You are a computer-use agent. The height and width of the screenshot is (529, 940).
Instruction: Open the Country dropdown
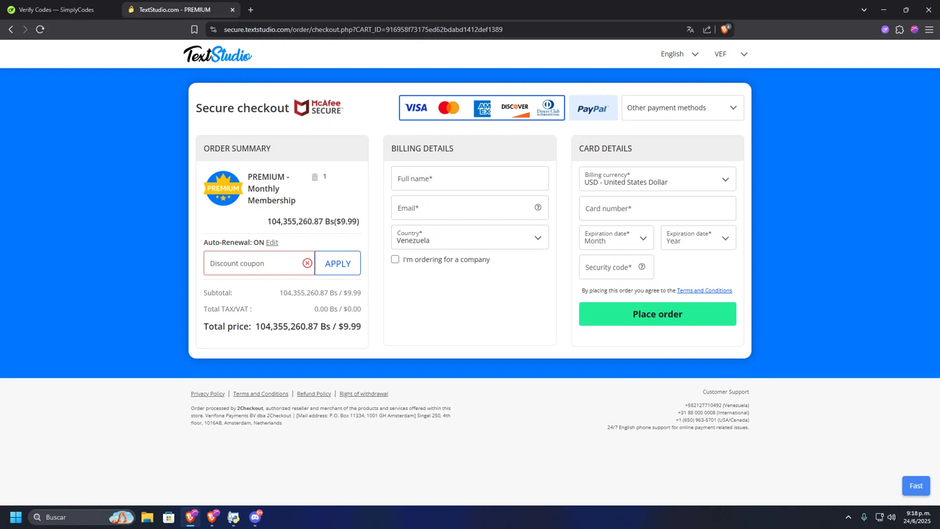click(x=469, y=237)
